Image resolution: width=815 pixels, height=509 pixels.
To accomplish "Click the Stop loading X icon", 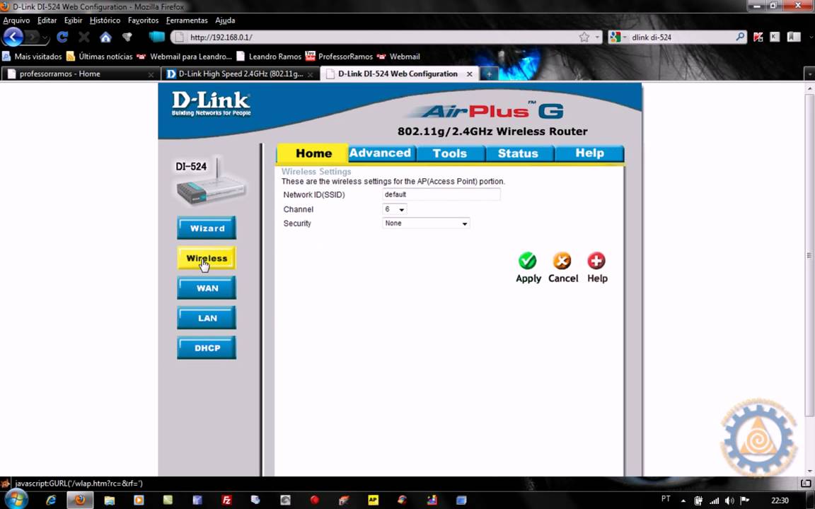I will 83,37.
